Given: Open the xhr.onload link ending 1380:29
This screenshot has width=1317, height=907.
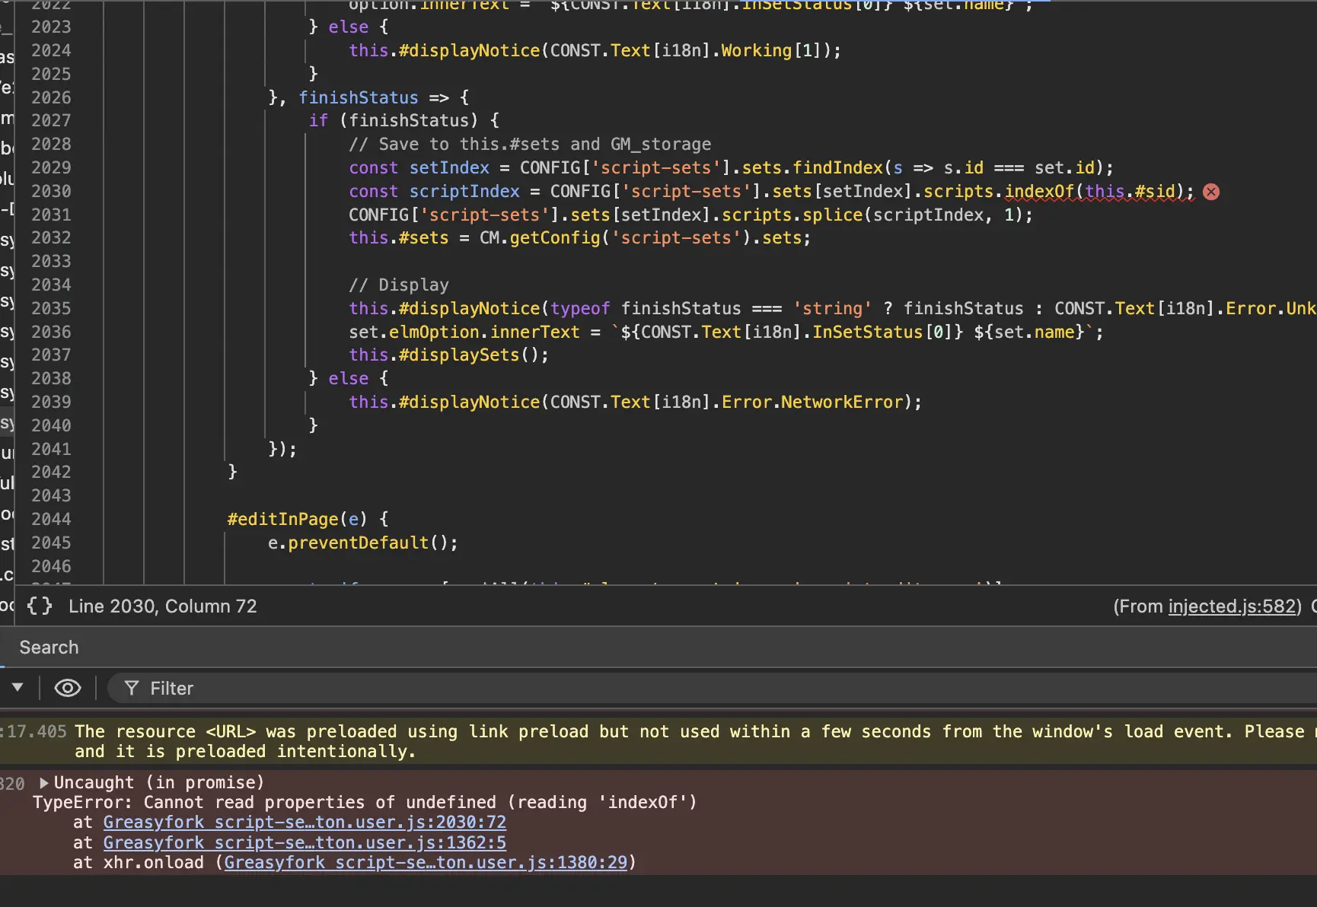Looking at the screenshot, I should pos(425,863).
